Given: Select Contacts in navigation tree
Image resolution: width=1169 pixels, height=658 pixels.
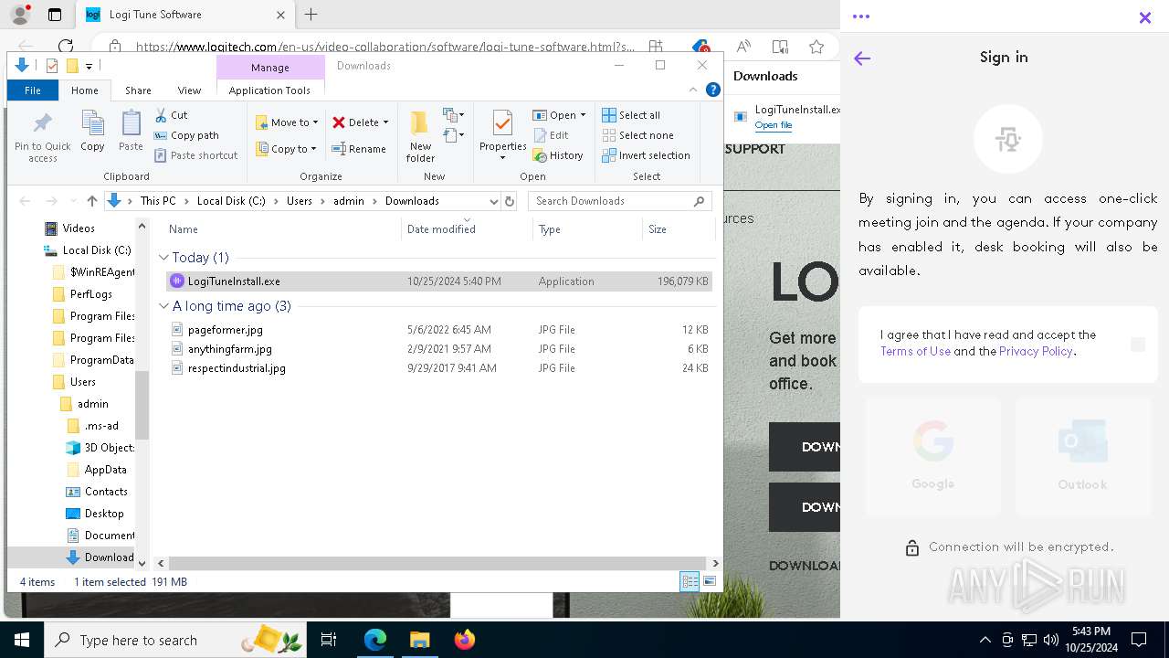Looking at the screenshot, I should [106, 492].
